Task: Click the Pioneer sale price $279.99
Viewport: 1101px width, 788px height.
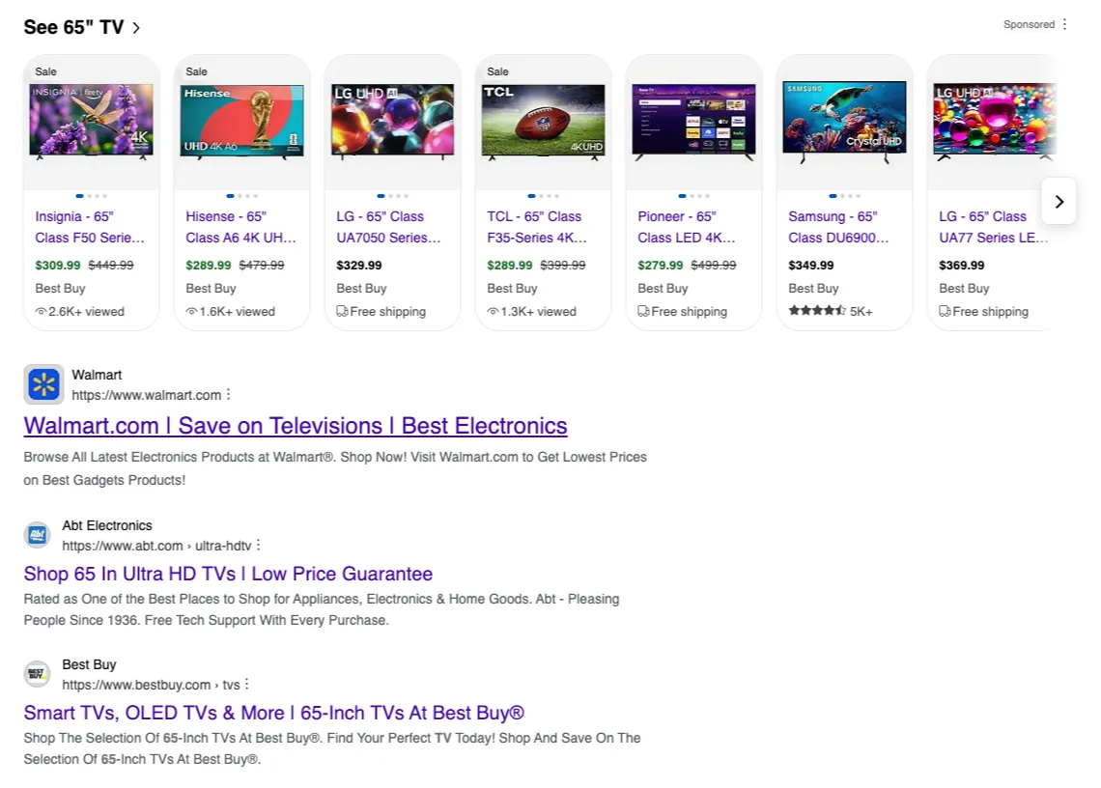Action: 660,266
